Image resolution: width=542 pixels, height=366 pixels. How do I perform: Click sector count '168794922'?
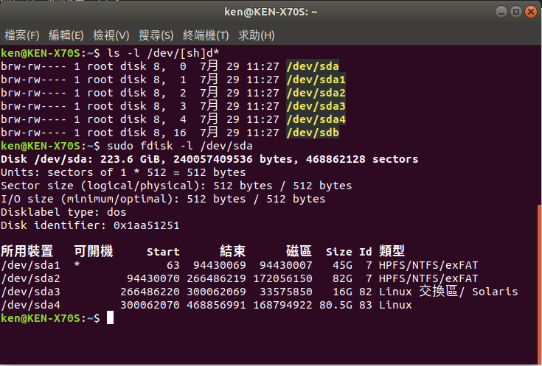282,305
